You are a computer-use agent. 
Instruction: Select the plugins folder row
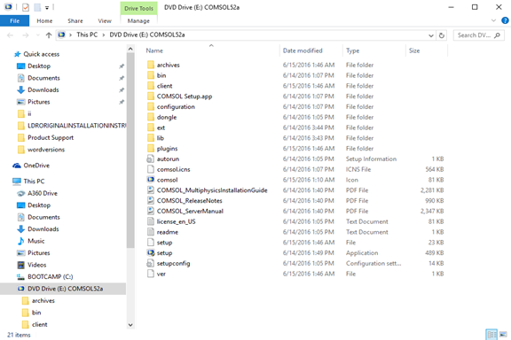(295, 149)
